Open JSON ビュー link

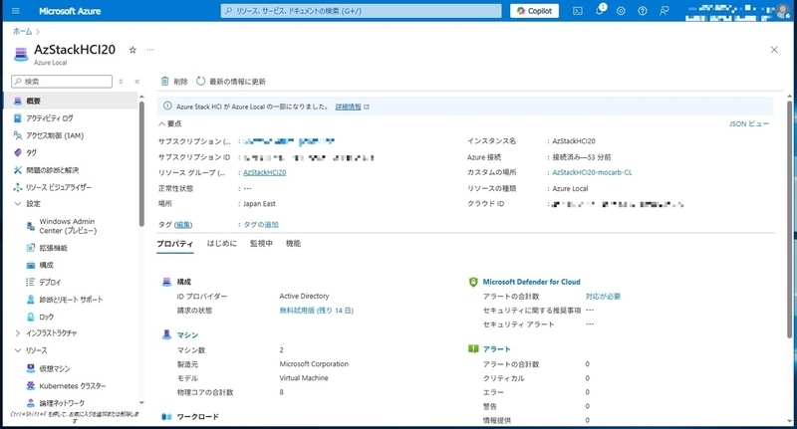[749, 123]
